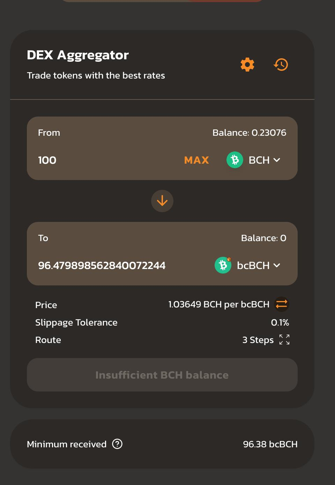
Task: Click the From amount field showing 100
Action: point(105,160)
